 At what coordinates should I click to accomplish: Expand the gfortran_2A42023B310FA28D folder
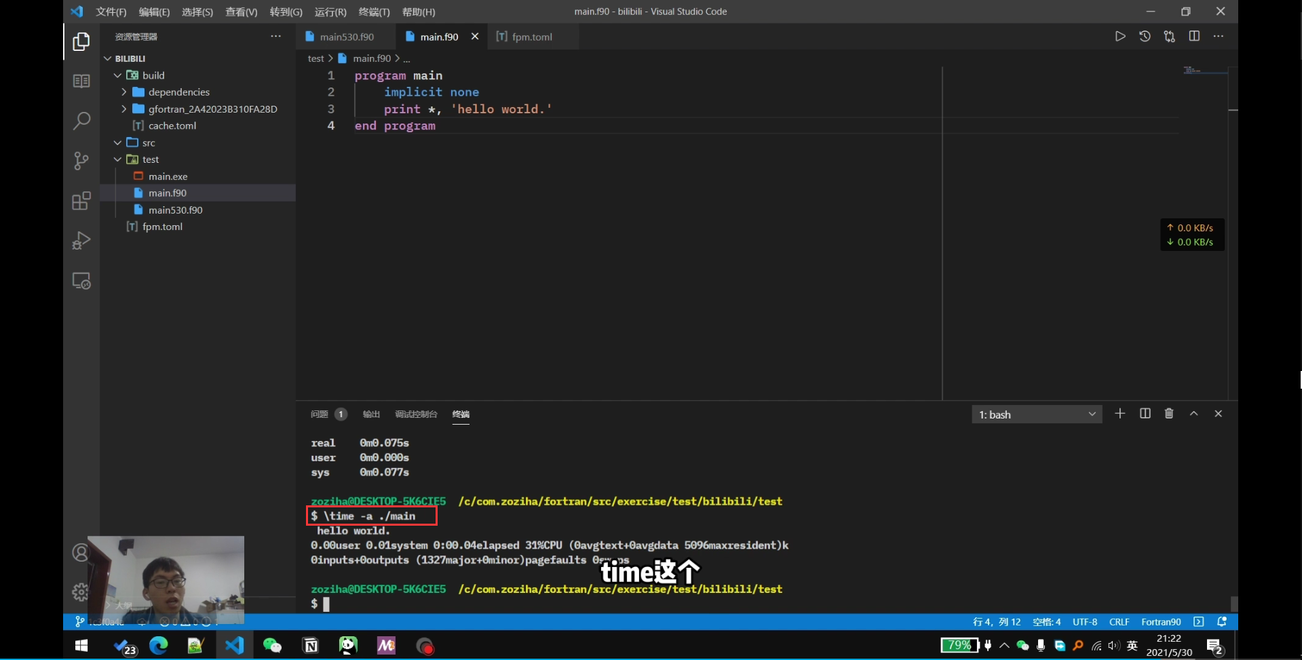click(x=124, y=109)
